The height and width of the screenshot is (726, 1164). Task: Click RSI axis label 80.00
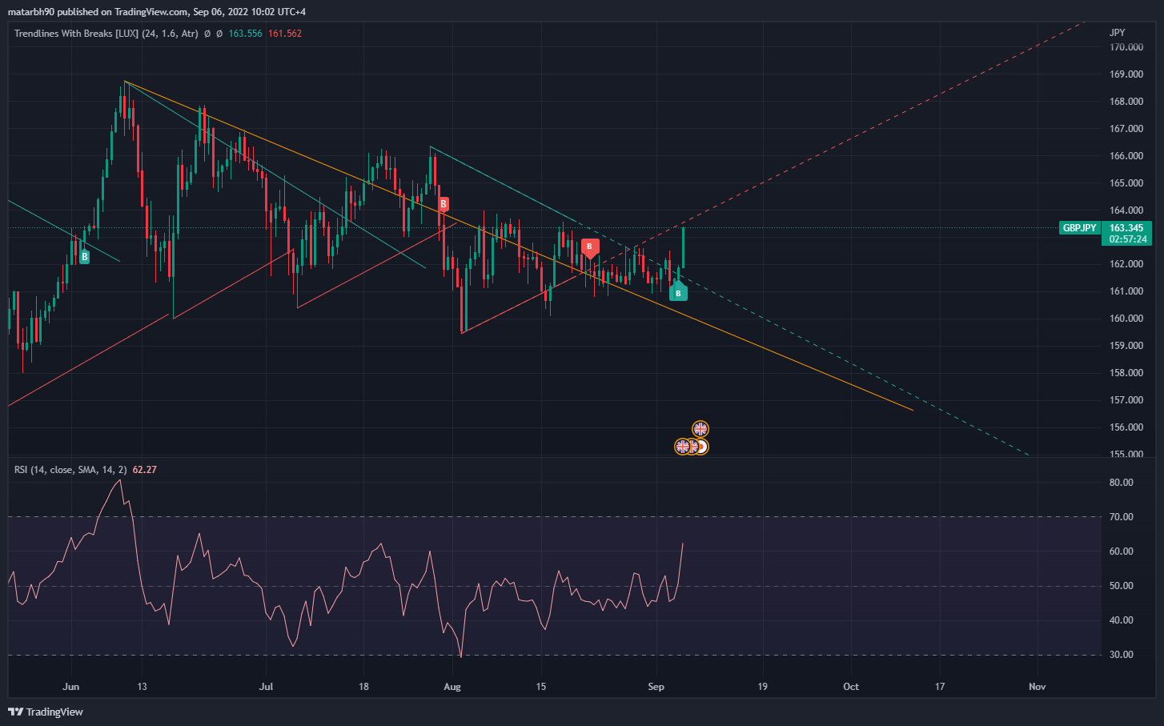[1122, 483]
